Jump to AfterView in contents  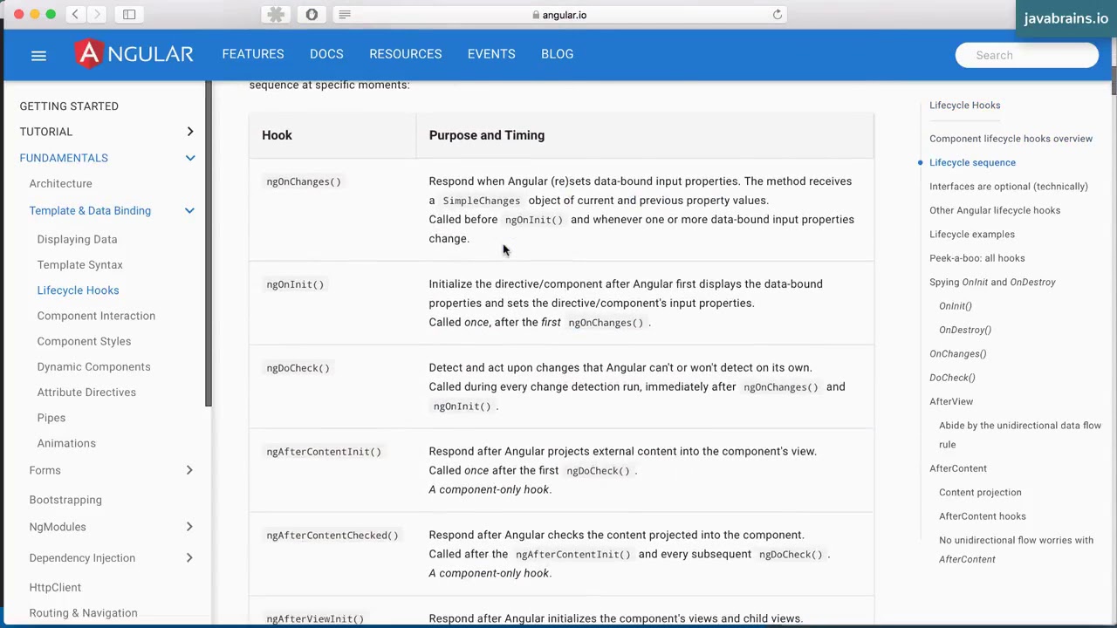(x=951, y=401)
